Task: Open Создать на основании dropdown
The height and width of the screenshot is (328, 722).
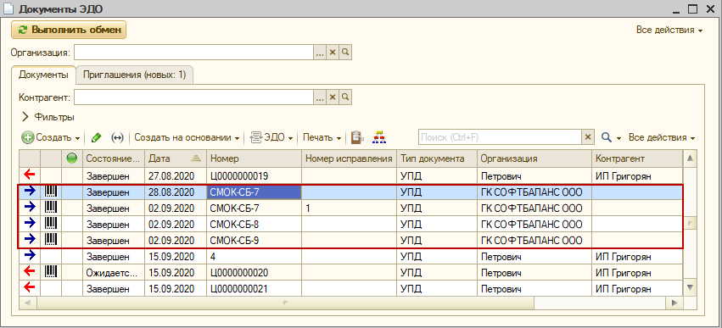Action: click(187, 137)
